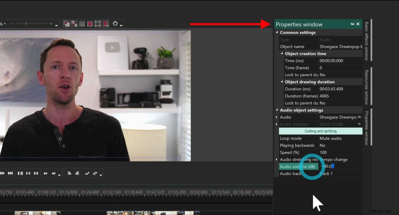Click the overlapping squares icon in preview toolbar
This screenshot has height=215, width=399.
[x=66, y=24]
